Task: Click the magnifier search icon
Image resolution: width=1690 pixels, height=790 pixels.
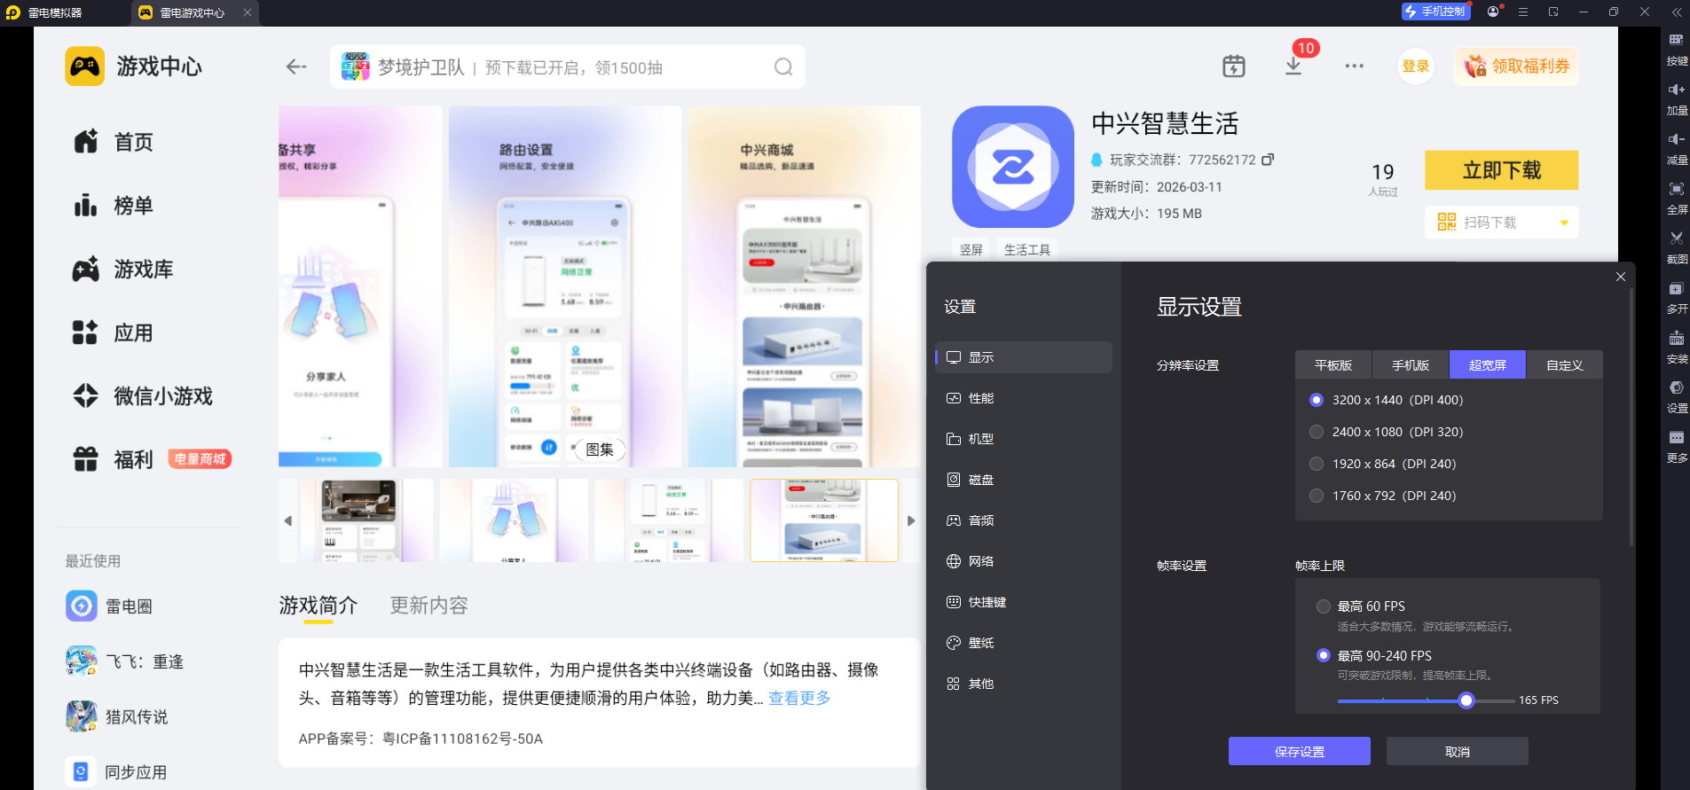Action: tap(783, 67)
